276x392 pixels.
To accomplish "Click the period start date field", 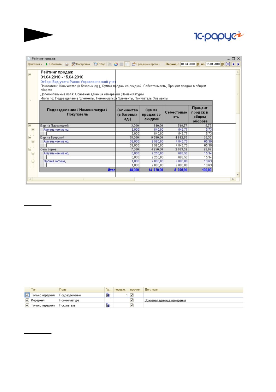I will click(188, 64).
